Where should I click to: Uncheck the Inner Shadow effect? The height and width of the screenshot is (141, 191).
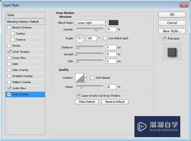(9, 52)
